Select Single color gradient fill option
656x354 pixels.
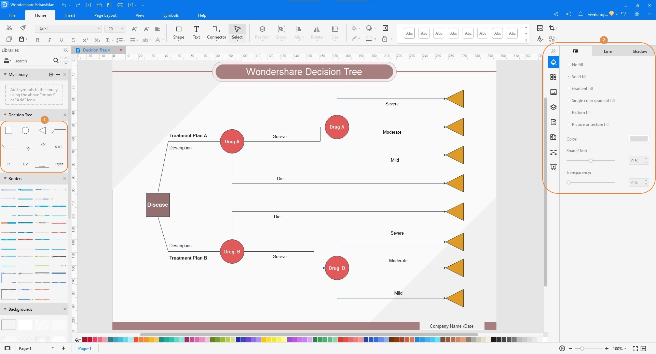[591, 101]
